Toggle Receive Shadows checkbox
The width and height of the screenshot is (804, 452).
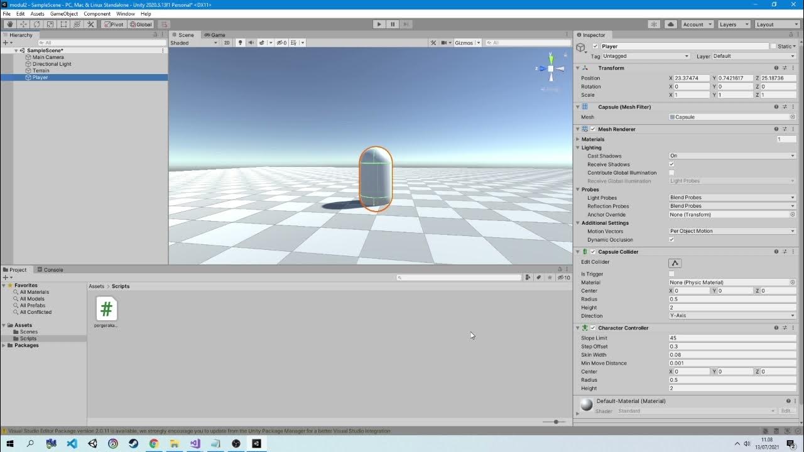671,164
